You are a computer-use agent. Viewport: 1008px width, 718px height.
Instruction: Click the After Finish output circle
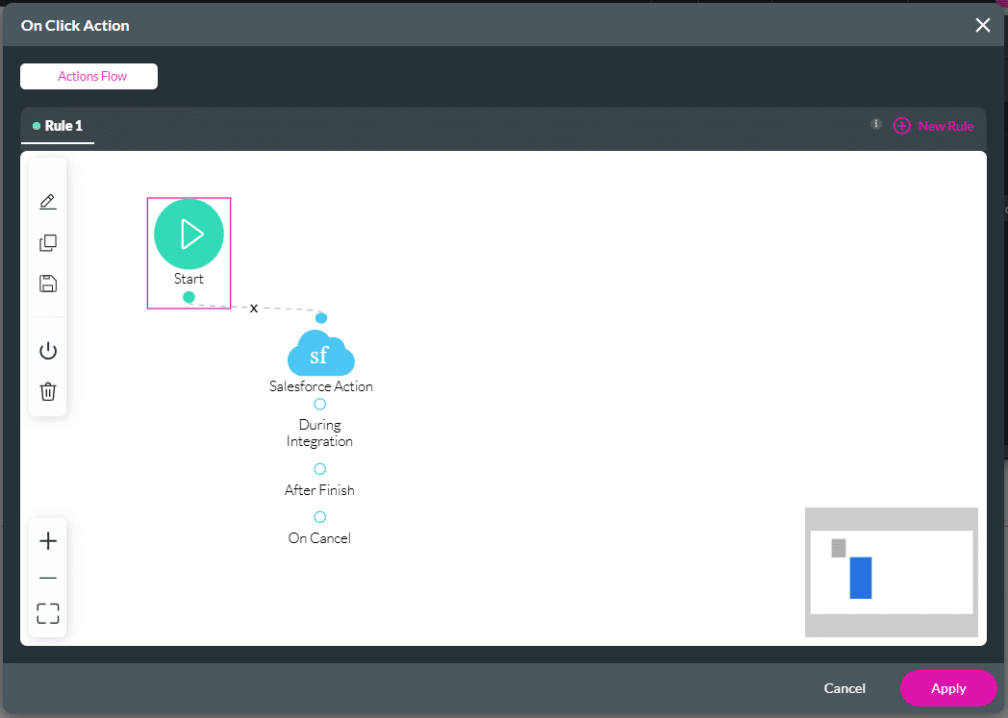(x=320, y=469)
